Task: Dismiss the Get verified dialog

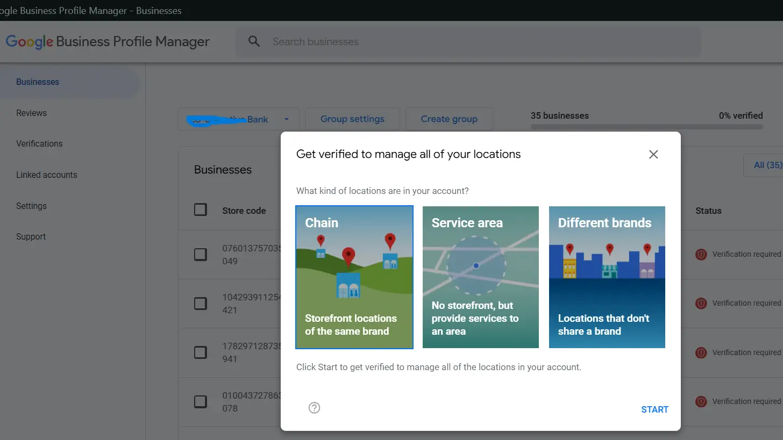Action: (x=653, y=154)
